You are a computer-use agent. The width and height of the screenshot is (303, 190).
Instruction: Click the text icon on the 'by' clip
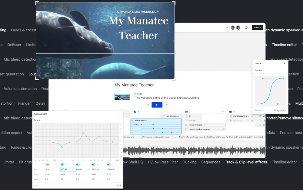point(186,116)
